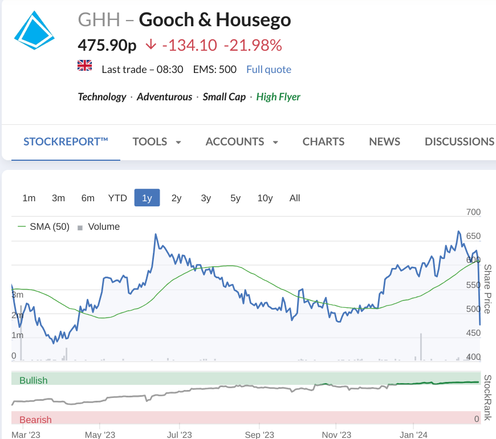Click the Mar '23 axis label
The image size is (496, 439).
pyautogui.click(x=26, y=435)
